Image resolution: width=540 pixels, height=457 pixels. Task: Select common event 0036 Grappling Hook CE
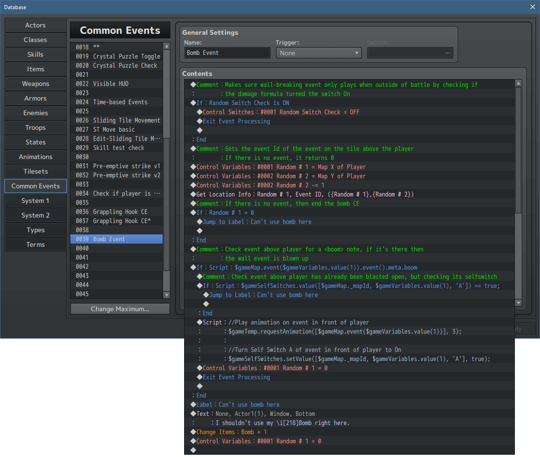tap(116, 212)
